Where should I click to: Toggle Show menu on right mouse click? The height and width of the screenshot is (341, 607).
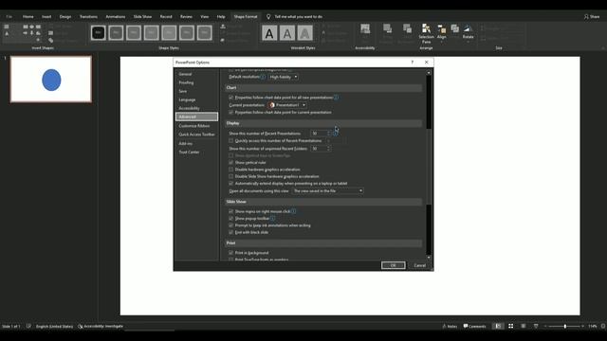point(231,211)
